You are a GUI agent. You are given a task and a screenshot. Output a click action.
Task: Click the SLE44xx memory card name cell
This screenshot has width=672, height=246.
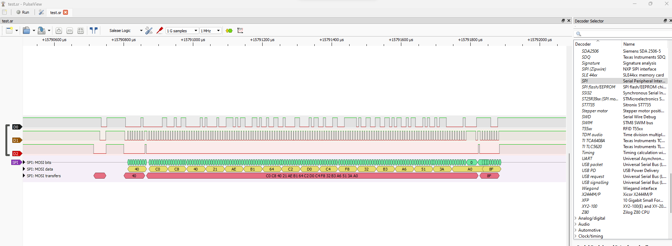(x=643, y=75)
